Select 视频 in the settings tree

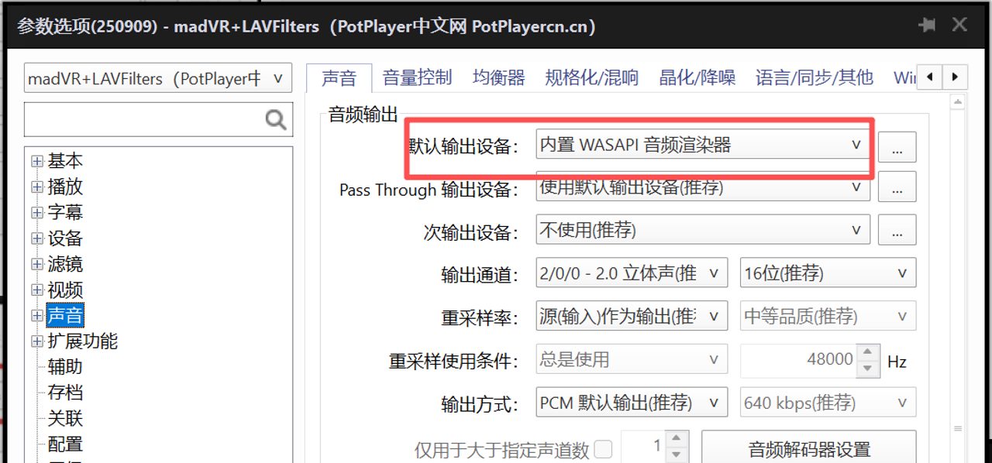click(x=65, y=290)
